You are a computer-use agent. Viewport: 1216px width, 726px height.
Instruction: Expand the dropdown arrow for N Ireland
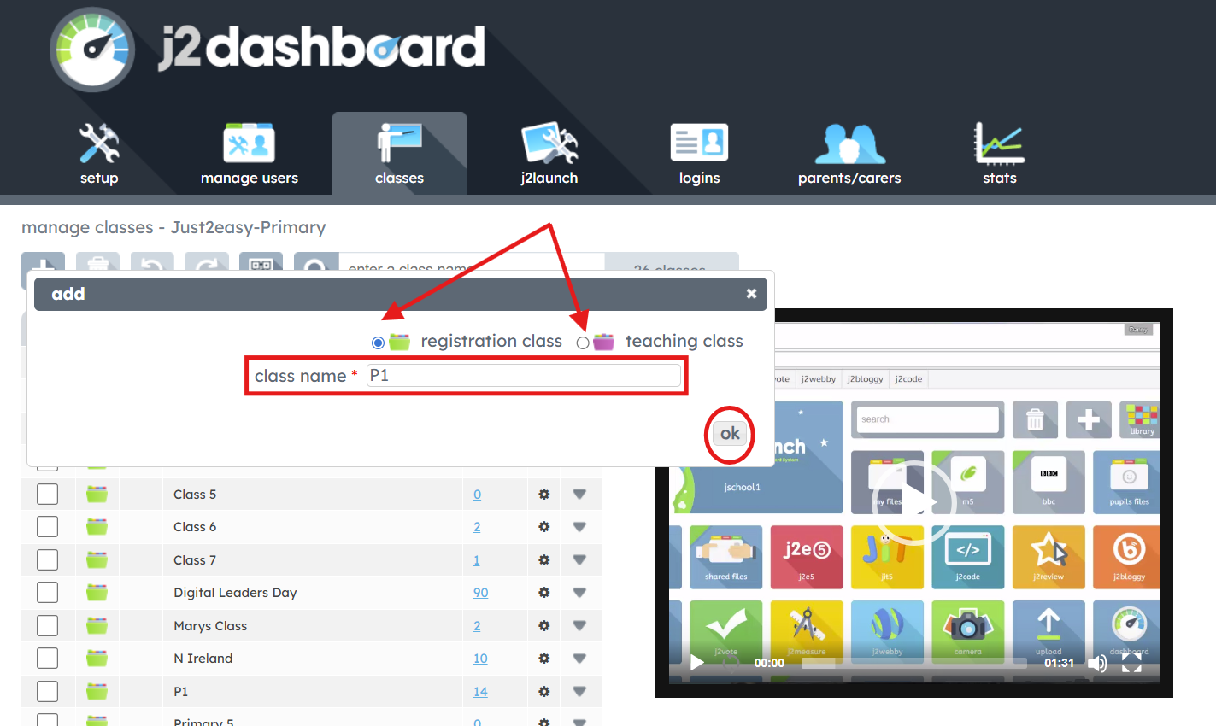point(579,659)
